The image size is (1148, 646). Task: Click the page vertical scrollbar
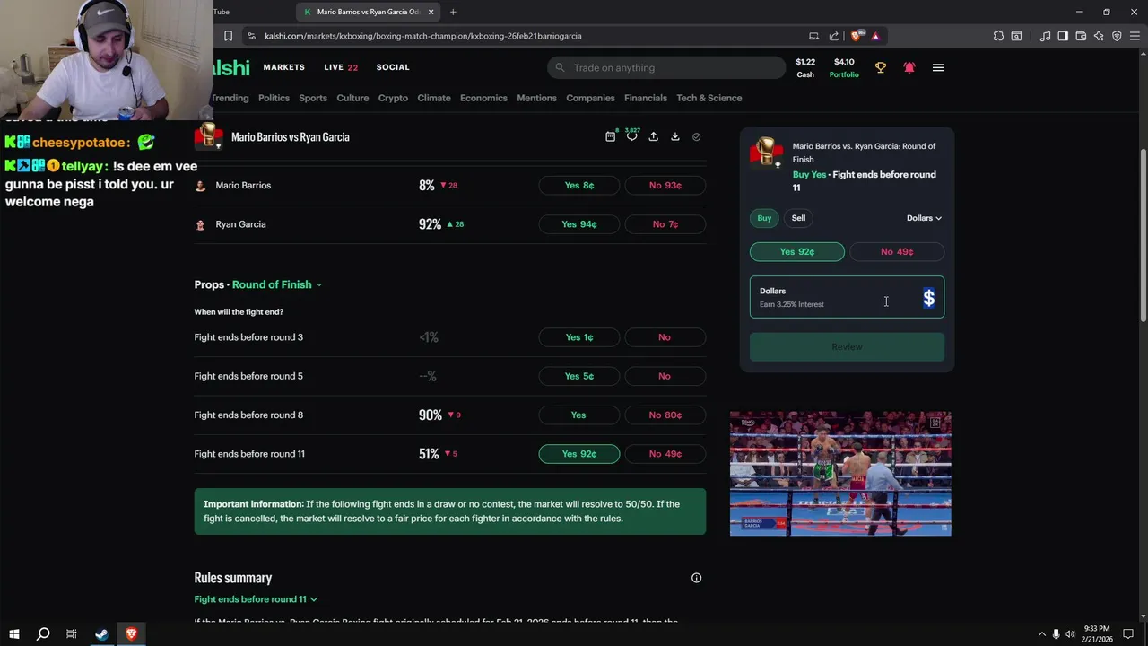(1143, 235)
